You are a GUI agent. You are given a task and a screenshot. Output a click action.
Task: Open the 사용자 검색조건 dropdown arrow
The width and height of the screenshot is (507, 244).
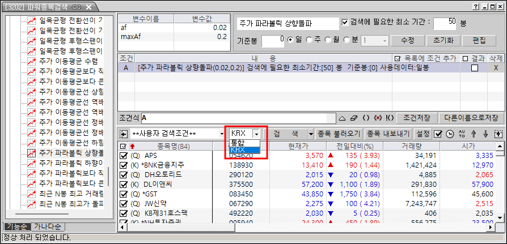tap(222, 134)
